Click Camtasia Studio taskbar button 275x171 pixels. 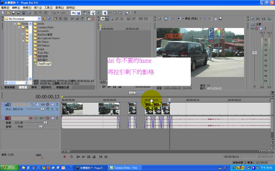(124, 168)
